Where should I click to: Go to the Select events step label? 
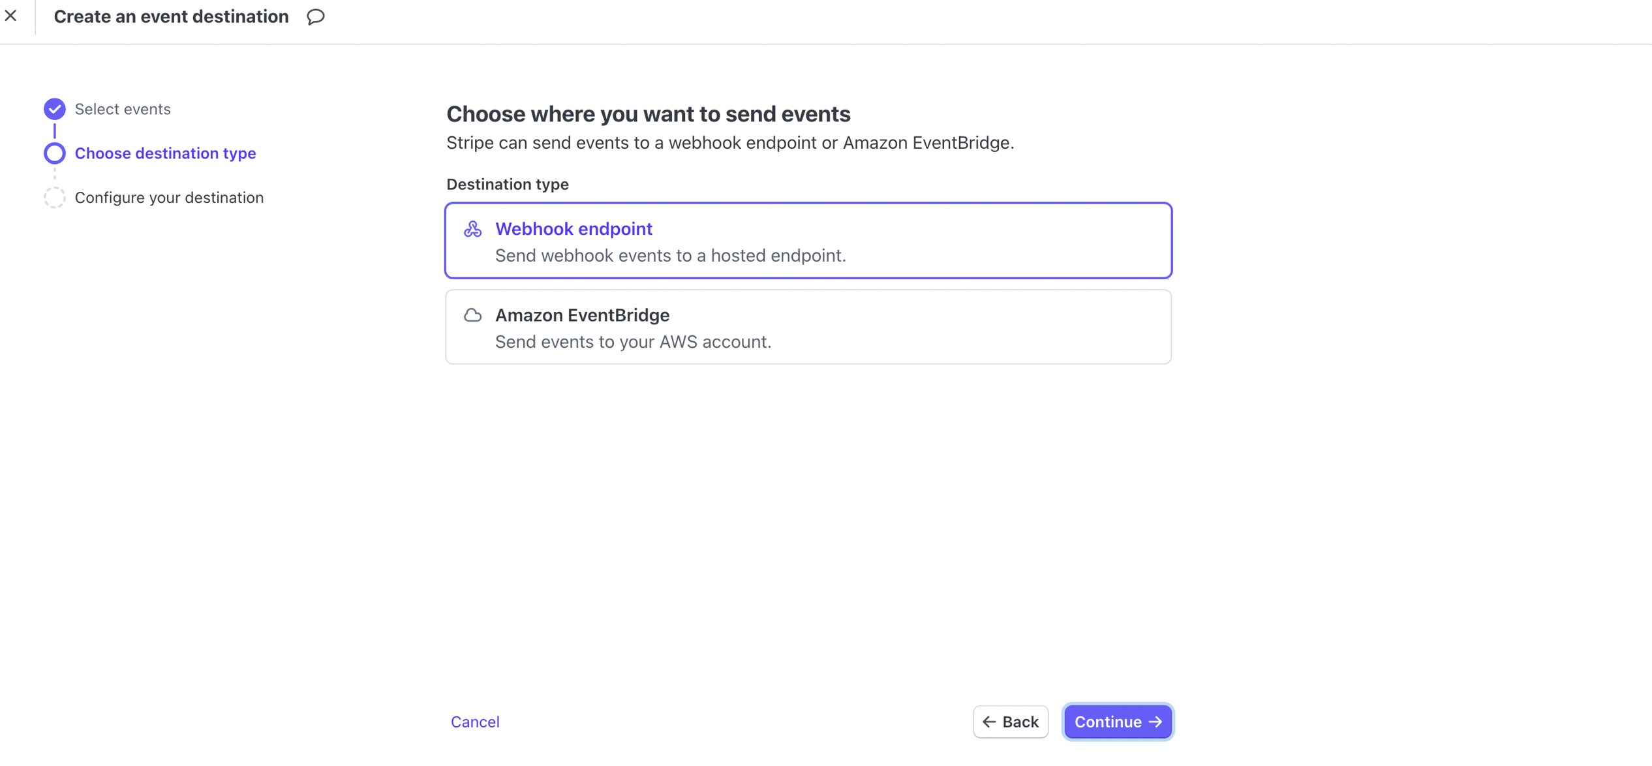123,109
